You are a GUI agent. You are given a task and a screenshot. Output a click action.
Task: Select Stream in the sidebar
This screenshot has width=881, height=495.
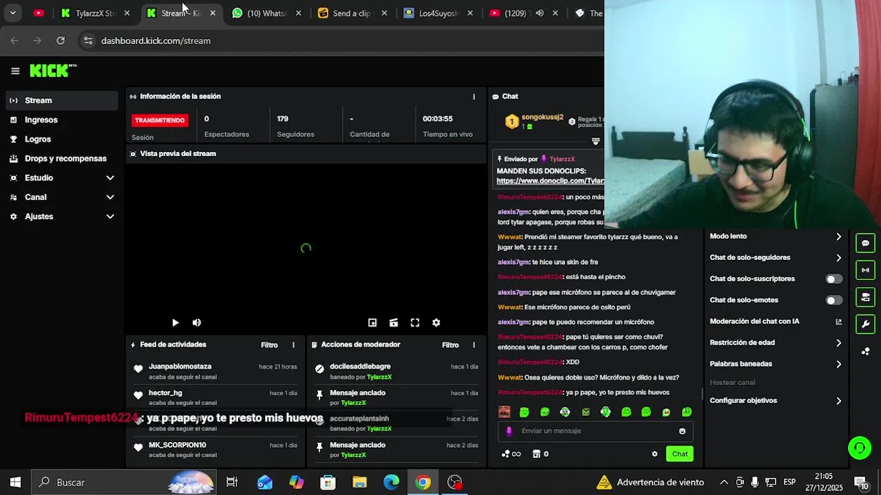62,100
